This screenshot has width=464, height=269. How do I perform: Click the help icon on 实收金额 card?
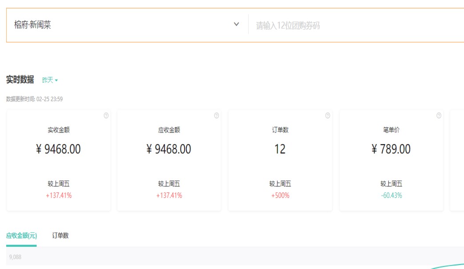tap(106, 116)
